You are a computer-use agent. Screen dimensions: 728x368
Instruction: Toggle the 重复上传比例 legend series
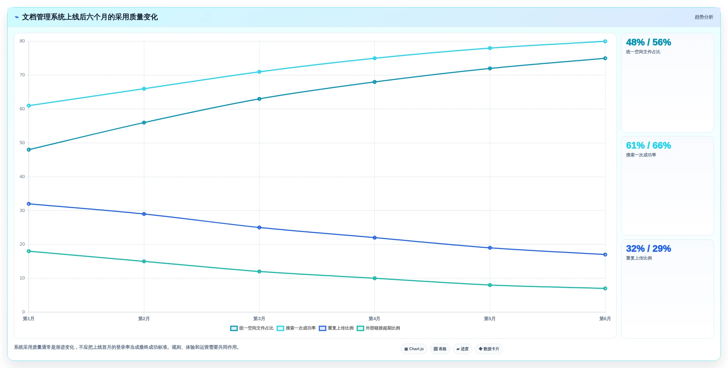tap(336, 328)
